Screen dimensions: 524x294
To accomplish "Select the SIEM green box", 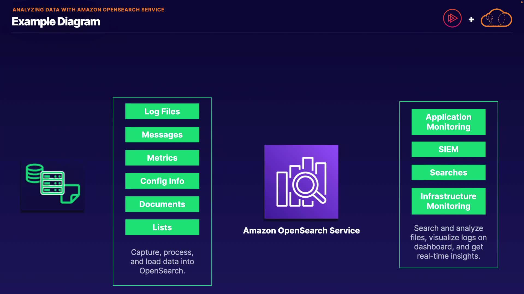I will pyautogui.click(x=448, y=149).
